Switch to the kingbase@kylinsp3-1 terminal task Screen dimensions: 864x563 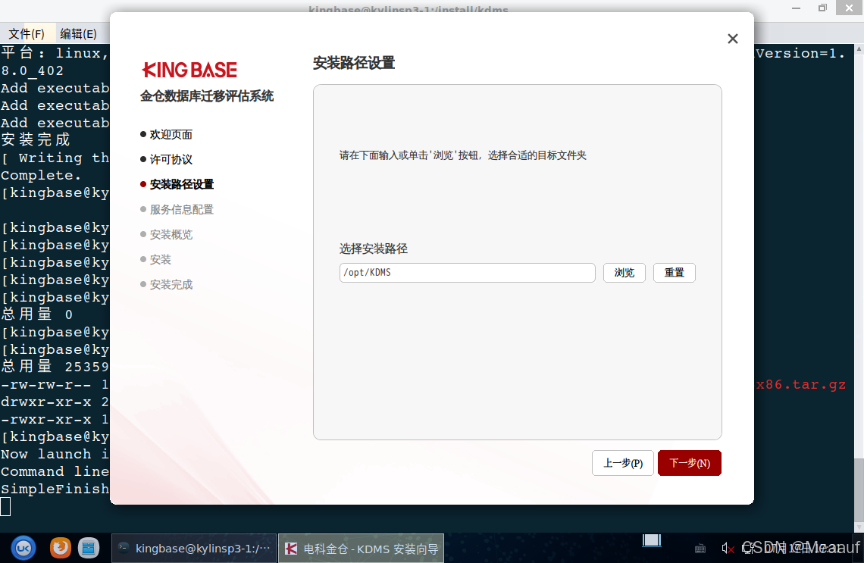click(x=194, y=548)
